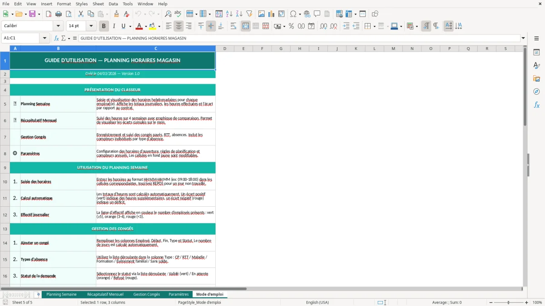Screen dimensions: 545x306
Task: Toggle Align Right
Action: [x=188, y=26]
